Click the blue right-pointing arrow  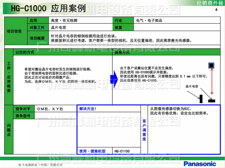point(114,79)
